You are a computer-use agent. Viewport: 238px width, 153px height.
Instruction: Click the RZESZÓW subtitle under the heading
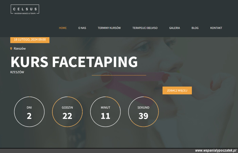click(17, 72)
